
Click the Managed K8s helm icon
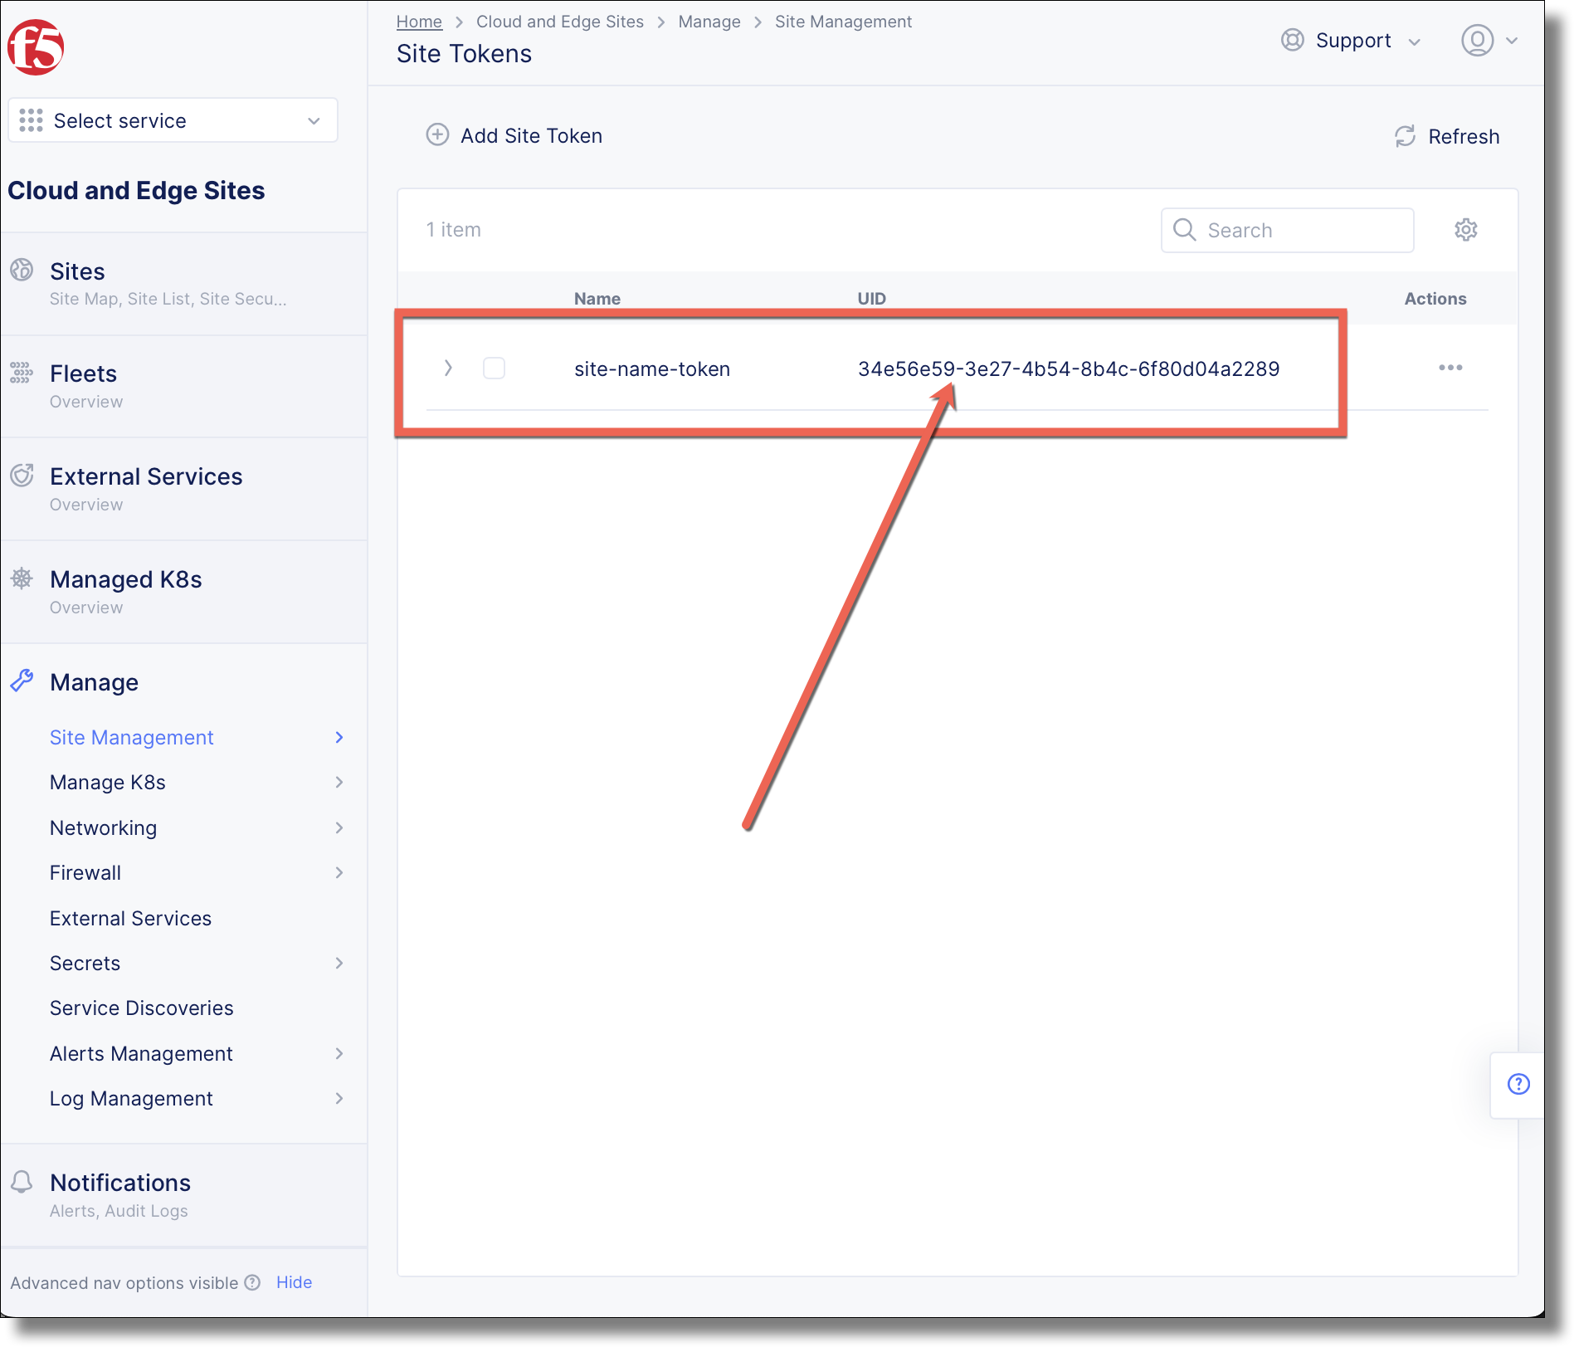(22, 578)
